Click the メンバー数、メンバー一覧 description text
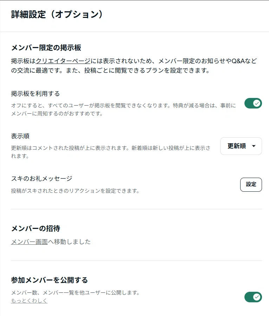269x316 pixels. [x=76, y=292]
